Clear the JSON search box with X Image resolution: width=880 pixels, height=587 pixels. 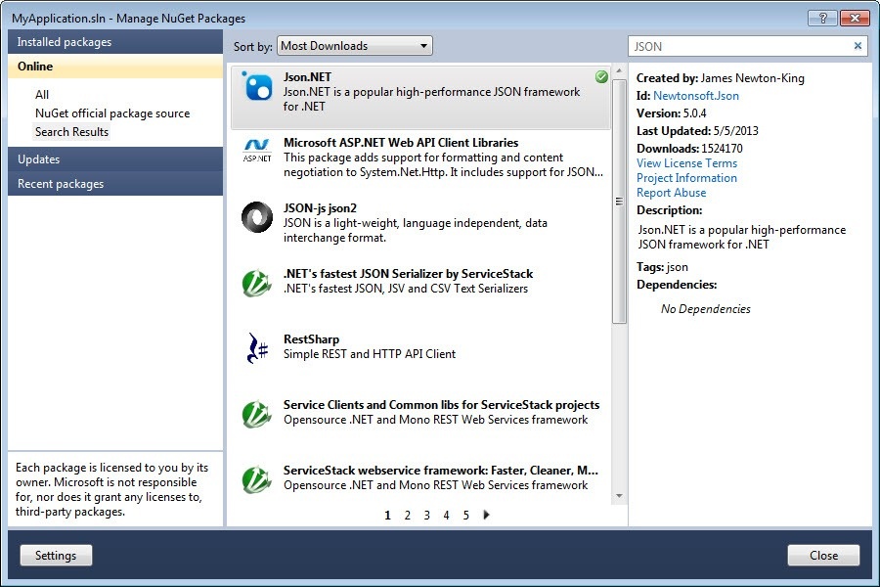point(858,46)
